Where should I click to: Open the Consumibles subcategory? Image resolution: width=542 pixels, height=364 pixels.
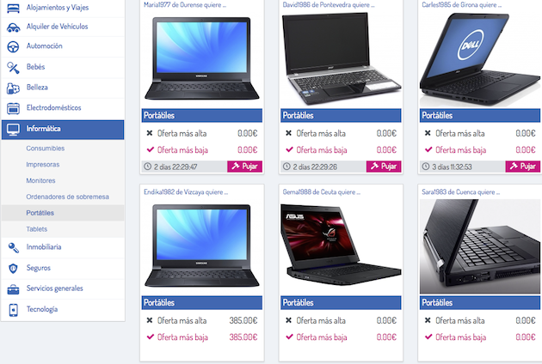coord(46,149)
